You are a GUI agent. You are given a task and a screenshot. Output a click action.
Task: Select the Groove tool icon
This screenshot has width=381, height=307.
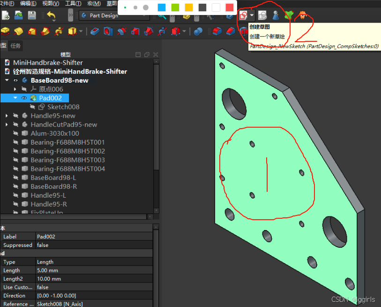coord(121,31)
